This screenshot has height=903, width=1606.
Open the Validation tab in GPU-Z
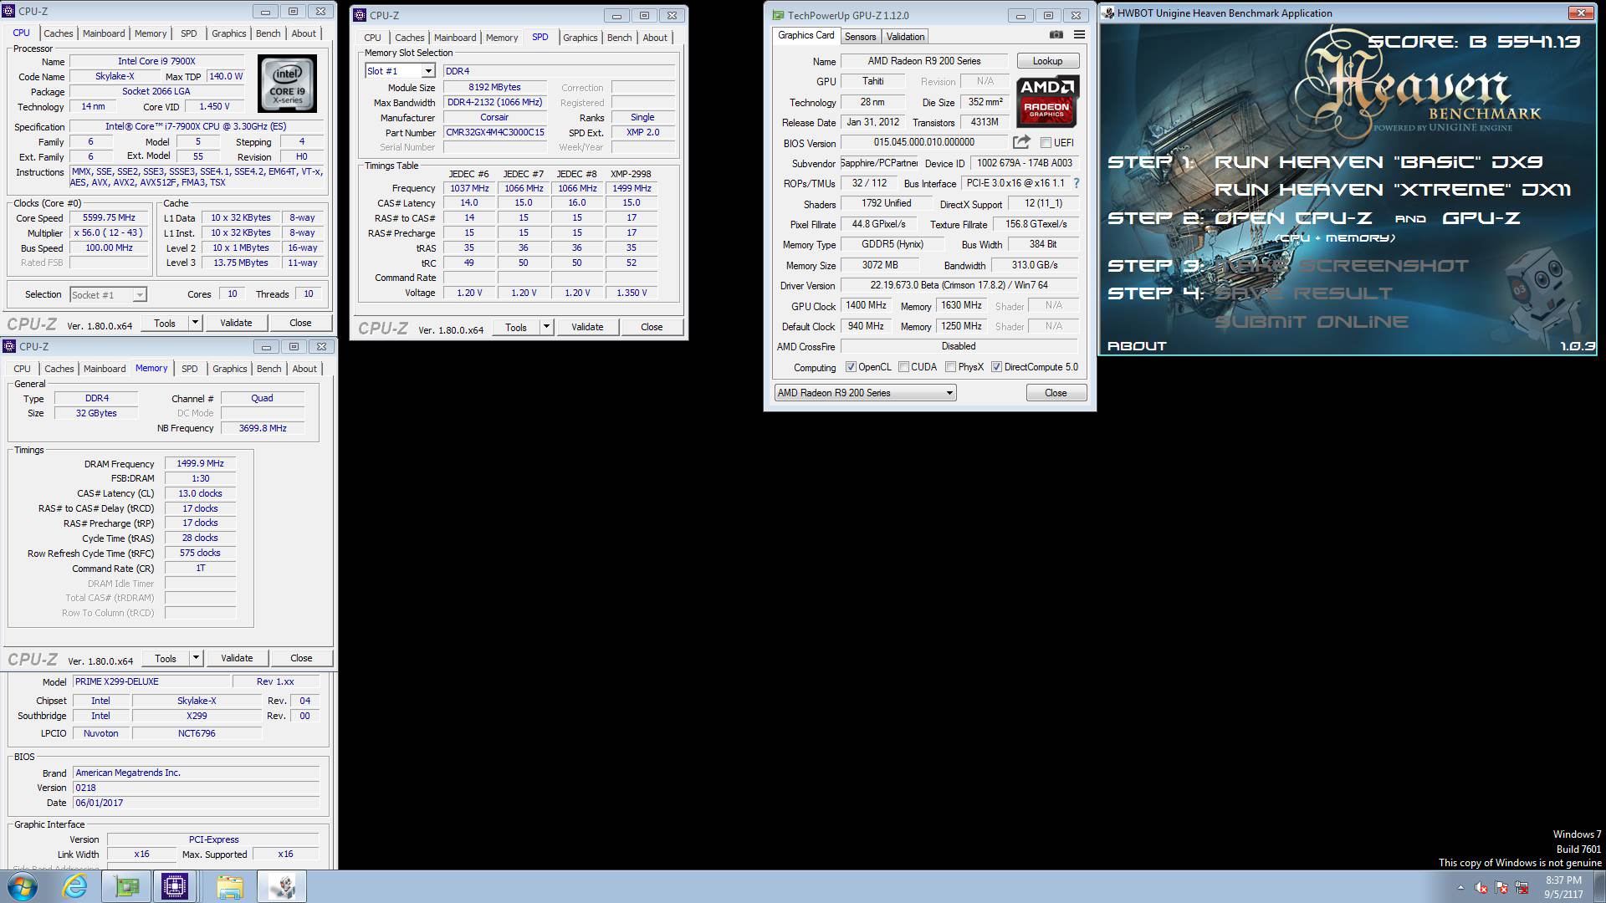pyautogui.click(x=905, y=37)
